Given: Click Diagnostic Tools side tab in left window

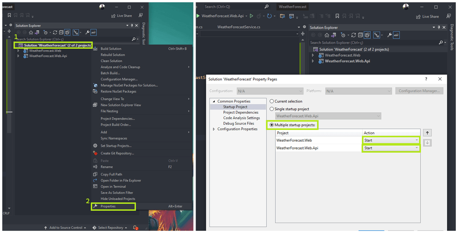Looking at the screenshot, I should click(x=143, y=34).
